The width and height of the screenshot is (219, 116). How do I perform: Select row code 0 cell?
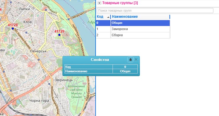pyautogui.click(x=103, y=23)
